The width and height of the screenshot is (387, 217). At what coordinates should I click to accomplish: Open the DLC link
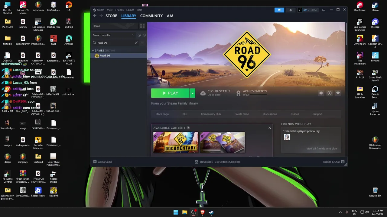[185, 114]
